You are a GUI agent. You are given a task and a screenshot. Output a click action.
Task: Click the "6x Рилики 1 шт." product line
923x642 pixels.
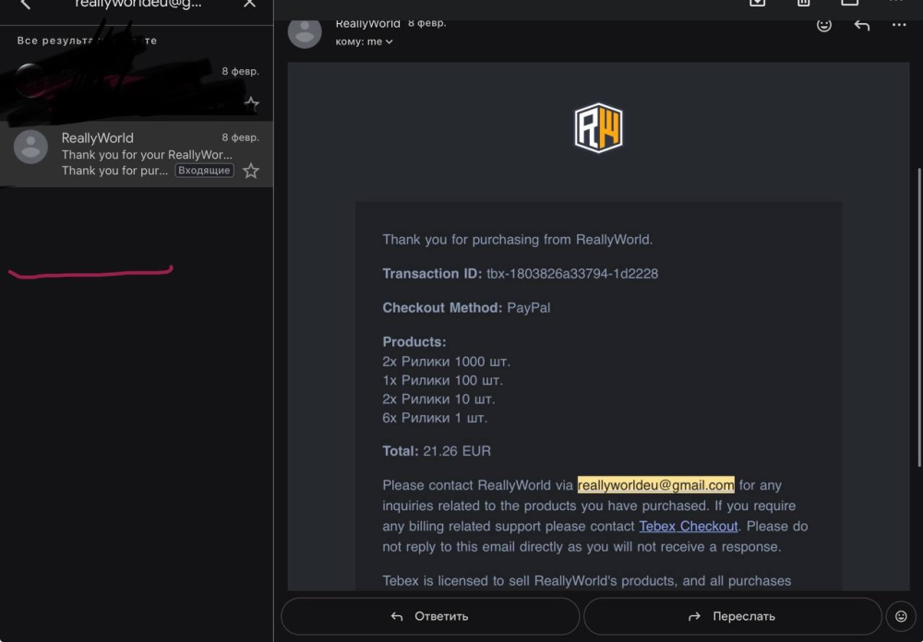[x=435, y=418]
